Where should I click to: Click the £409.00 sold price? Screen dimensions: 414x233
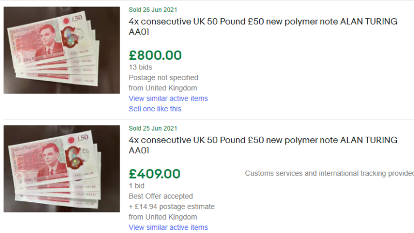155,174
